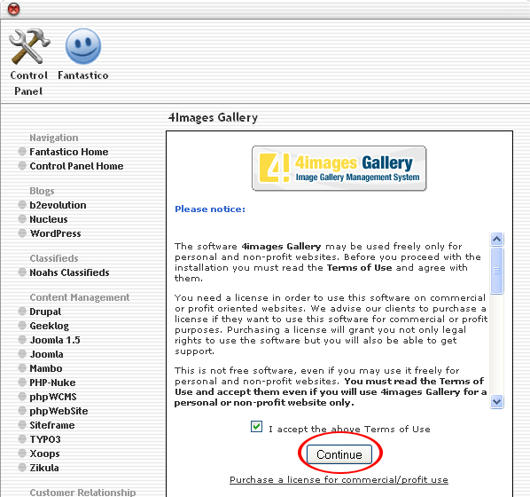Click the bullet icon beside Zikula
Viewport: 530px width, 497px height.
point(22,468)
